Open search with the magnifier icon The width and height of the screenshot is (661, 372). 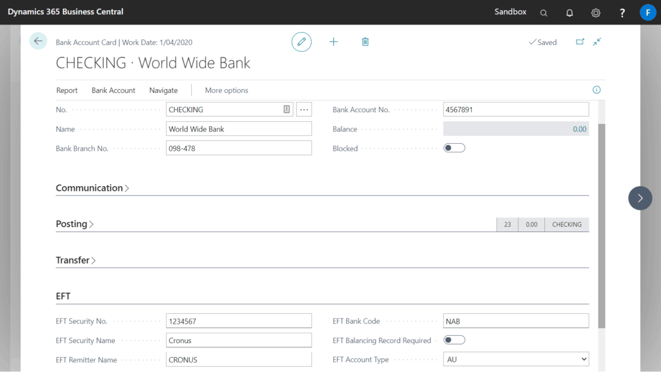(x=544, y=12)
